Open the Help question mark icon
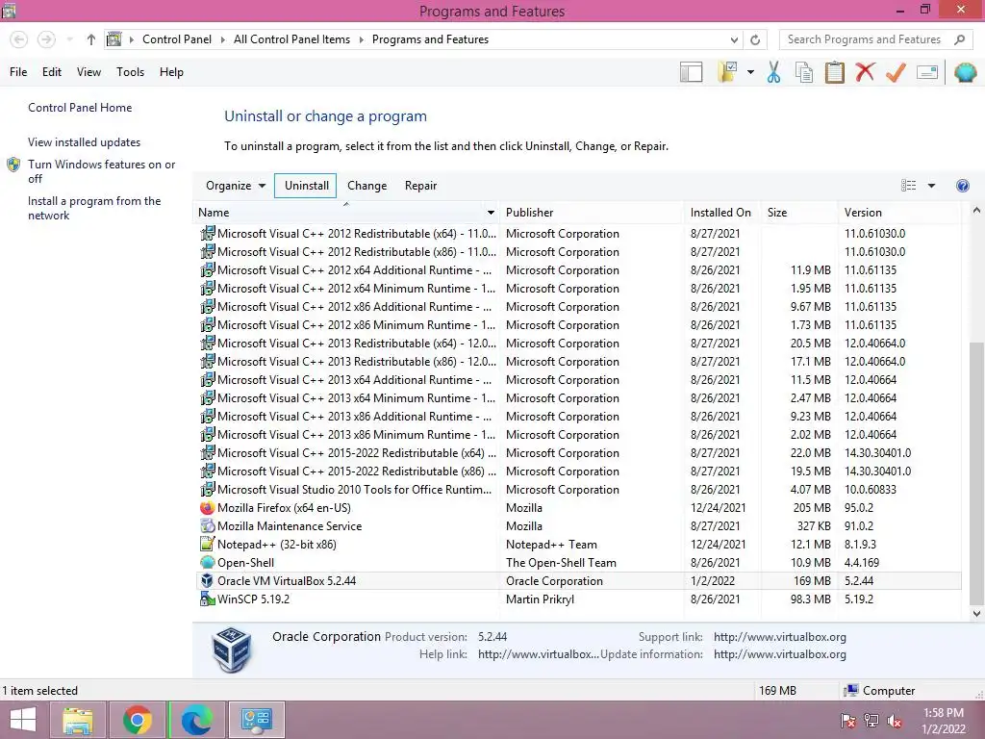985x739 pixels. click(x=962, y=186)
